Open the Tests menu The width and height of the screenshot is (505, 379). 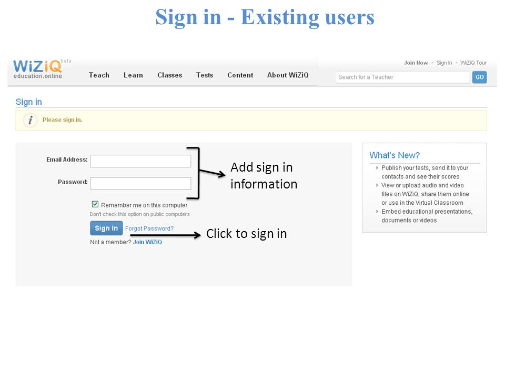[x=205, y=75]
